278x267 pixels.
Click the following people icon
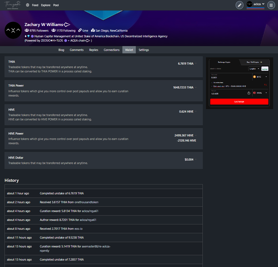[54, 30]
